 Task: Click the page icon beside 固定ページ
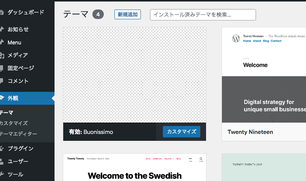[x=2, y=68]
